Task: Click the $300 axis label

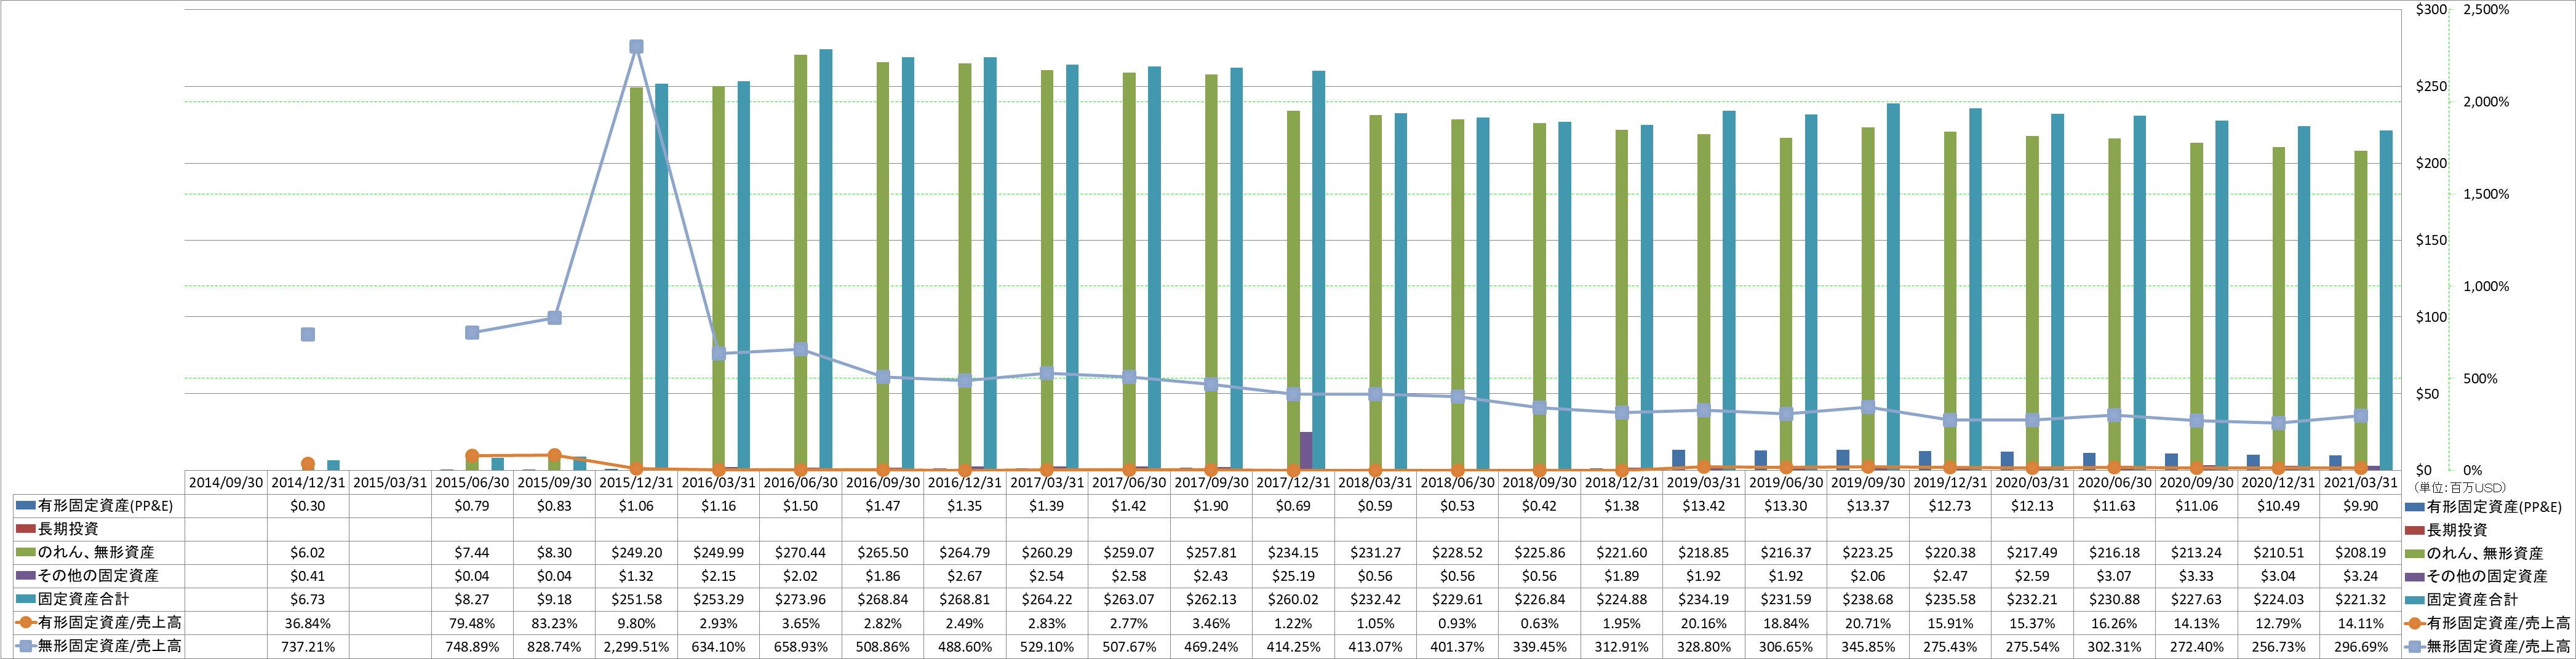Action: point(2431,10)
